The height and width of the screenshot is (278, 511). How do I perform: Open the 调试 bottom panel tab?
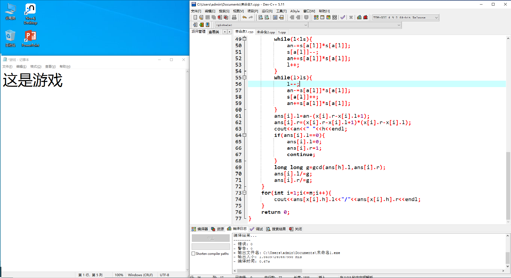[256, 229]
